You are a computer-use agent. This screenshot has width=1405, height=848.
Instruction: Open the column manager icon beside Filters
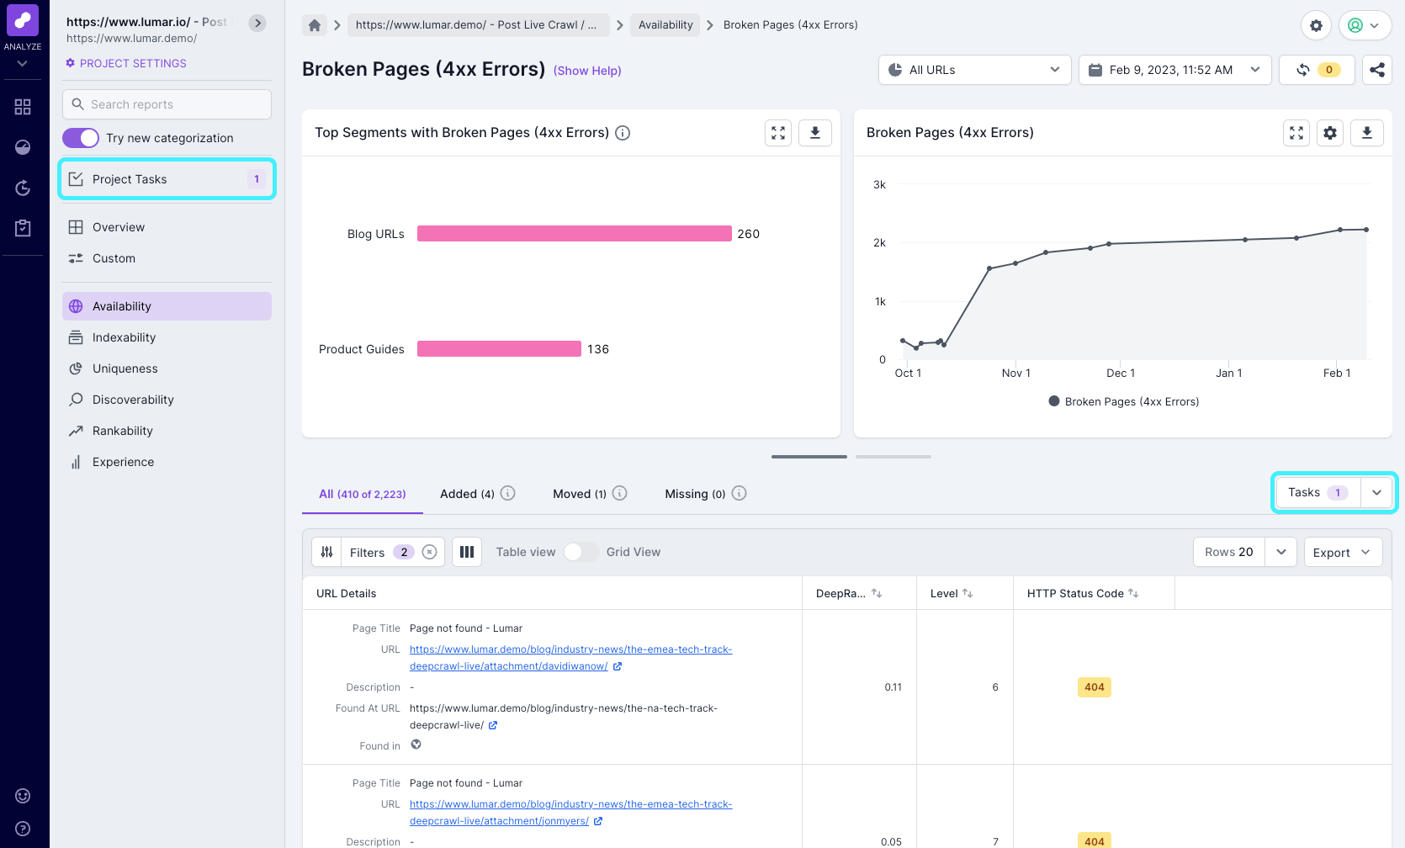pyautogui.click(x=467, y=552)
